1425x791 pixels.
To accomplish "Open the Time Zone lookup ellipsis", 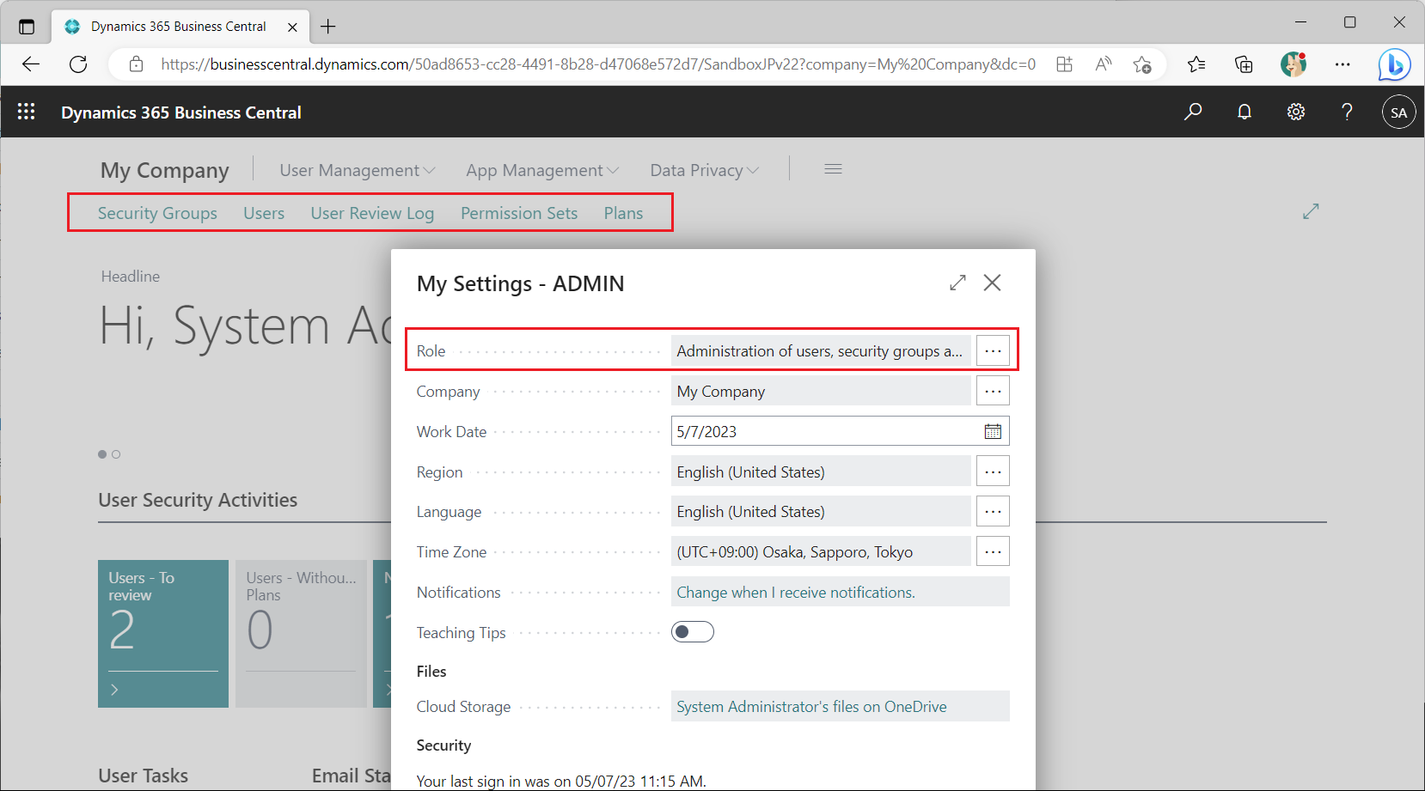I will [x=993, y=551].
